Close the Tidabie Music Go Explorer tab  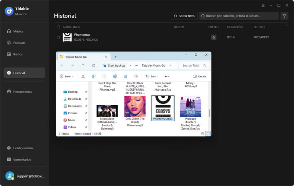point(106,56)
